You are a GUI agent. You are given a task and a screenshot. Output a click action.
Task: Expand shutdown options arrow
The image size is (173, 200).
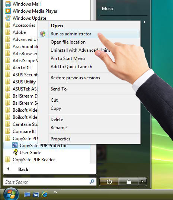point(142,182)
